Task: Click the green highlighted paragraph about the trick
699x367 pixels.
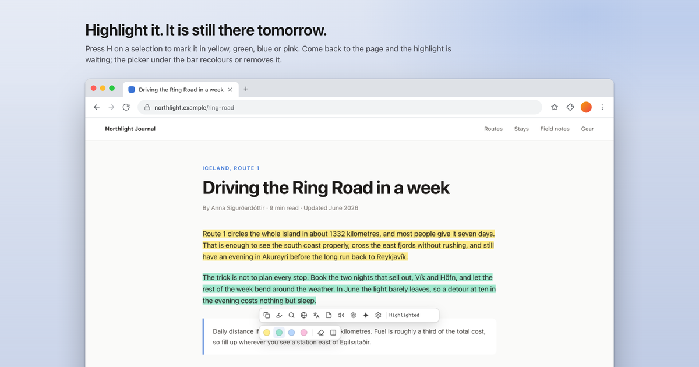Action: pos(349,289)
